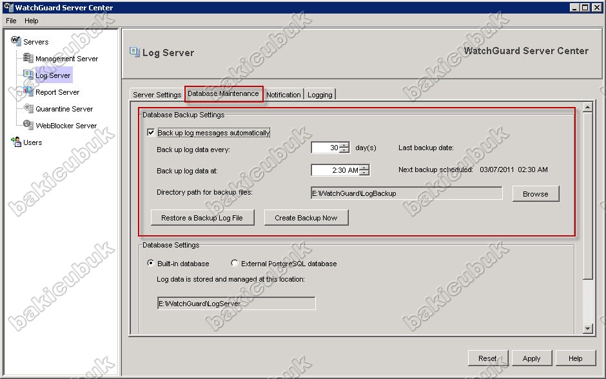Click the scrollbar down arrow
The image size is (606, 379).
click(587, 329)
